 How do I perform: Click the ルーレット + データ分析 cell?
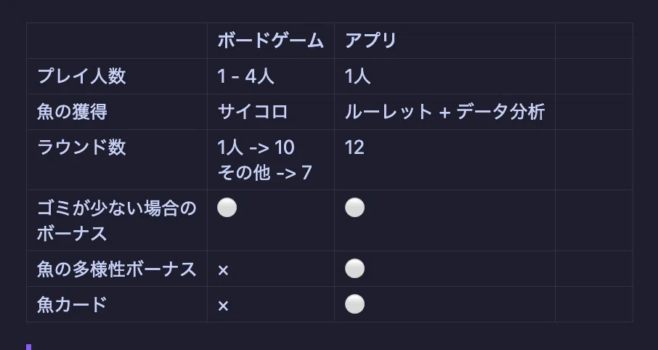tap(444, 112)
